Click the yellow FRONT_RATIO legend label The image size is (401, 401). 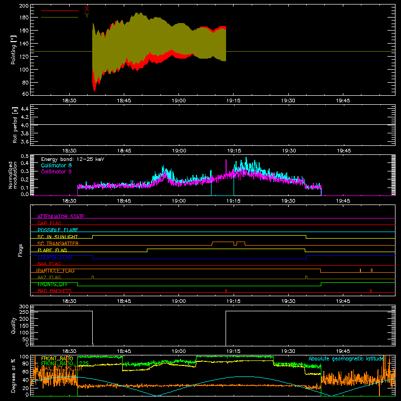[57, 358]
